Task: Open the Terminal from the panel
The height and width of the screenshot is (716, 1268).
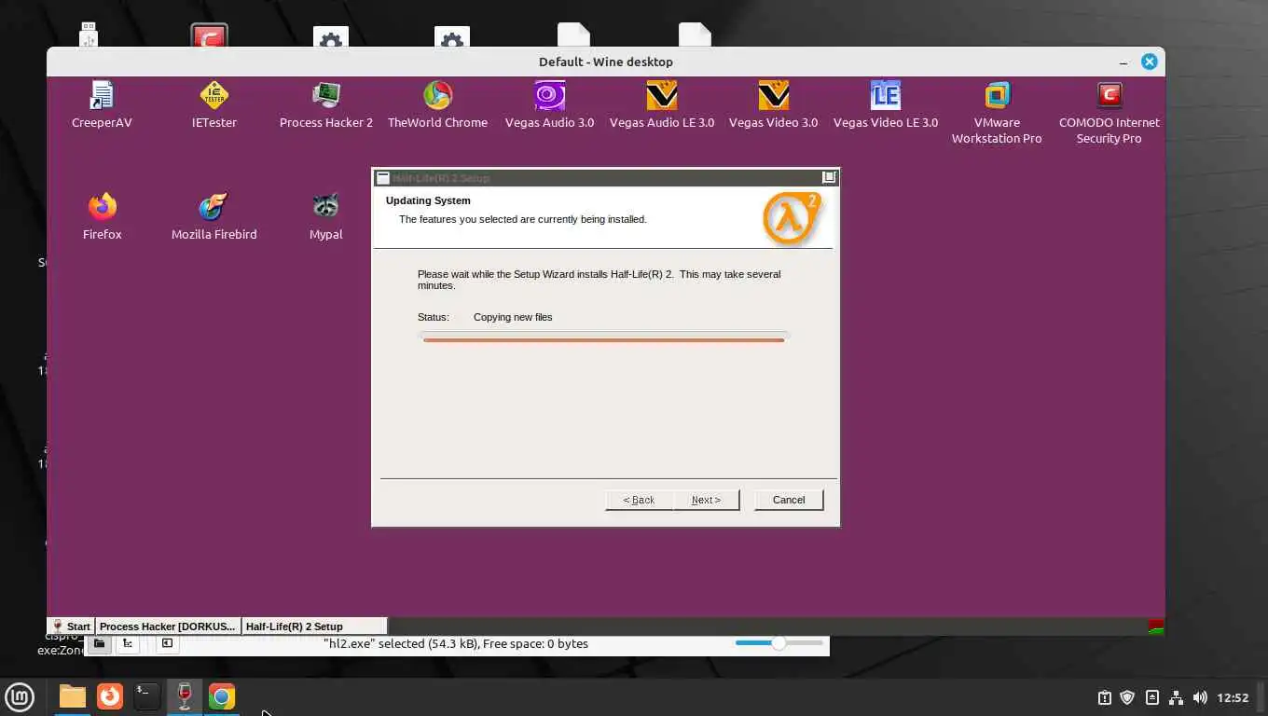Action: pos(146,696)
